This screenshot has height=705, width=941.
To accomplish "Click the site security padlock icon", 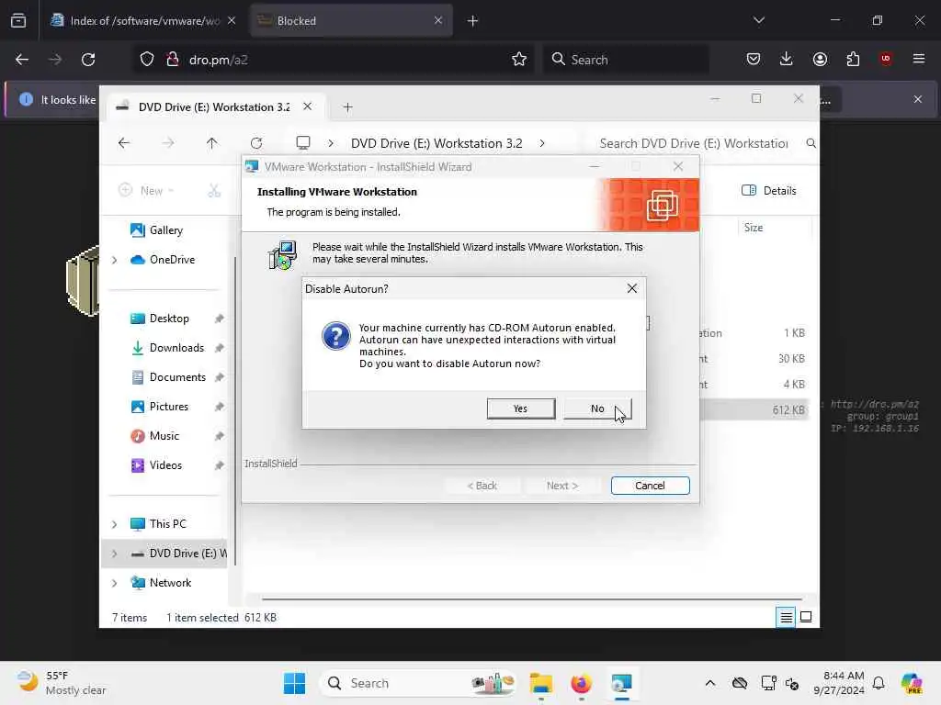I will coord(173,60).
